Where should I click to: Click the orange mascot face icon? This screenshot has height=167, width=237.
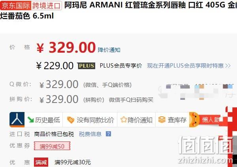[194, 120]
